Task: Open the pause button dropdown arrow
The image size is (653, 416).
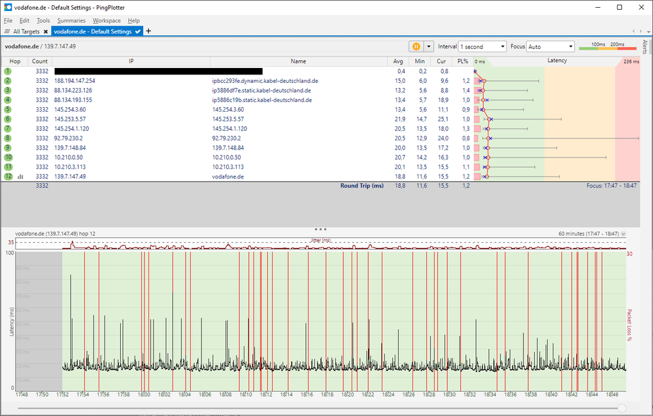Action: (x=429, y=46)
